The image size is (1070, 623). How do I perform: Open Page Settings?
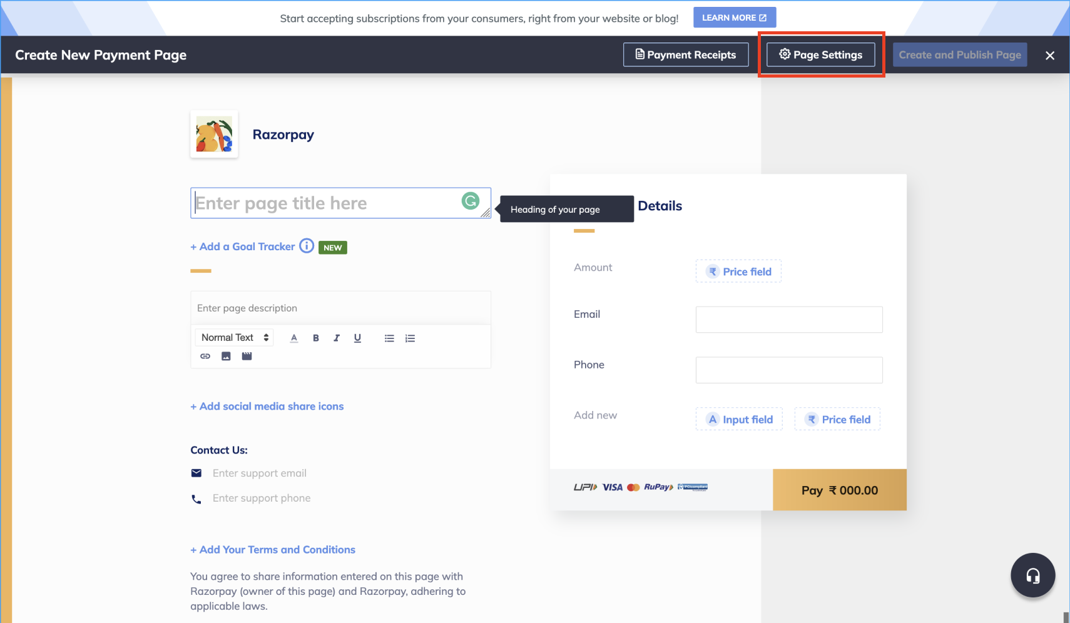(x=820, y=54)
